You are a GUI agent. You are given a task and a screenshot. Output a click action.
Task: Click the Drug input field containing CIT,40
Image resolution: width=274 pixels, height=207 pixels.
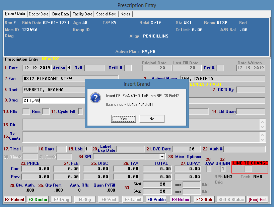[x=54, y=100]
